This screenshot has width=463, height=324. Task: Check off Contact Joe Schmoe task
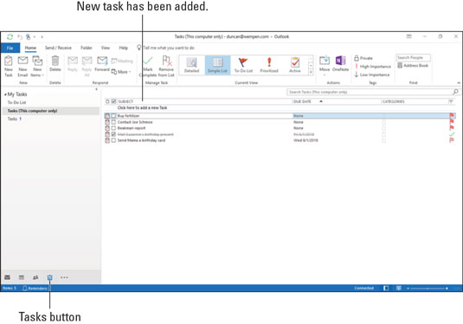tap(113, 122)
